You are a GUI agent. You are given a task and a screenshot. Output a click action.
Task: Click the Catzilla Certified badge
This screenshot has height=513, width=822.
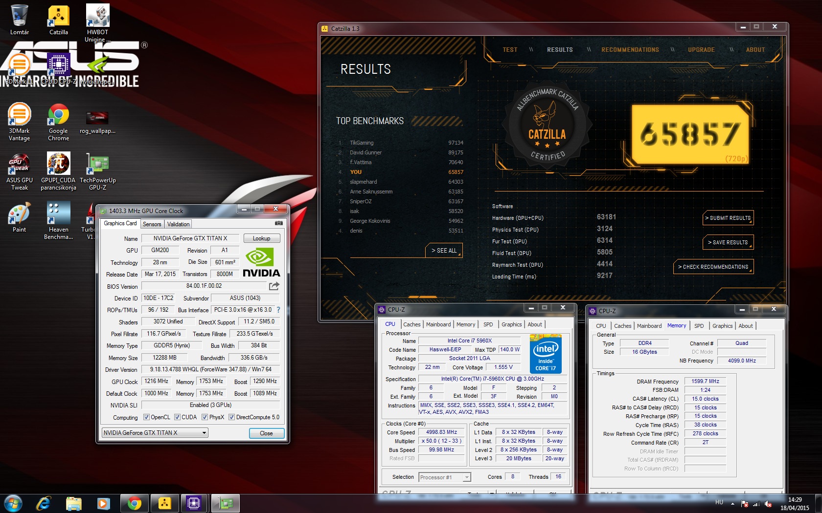(548, 125)
